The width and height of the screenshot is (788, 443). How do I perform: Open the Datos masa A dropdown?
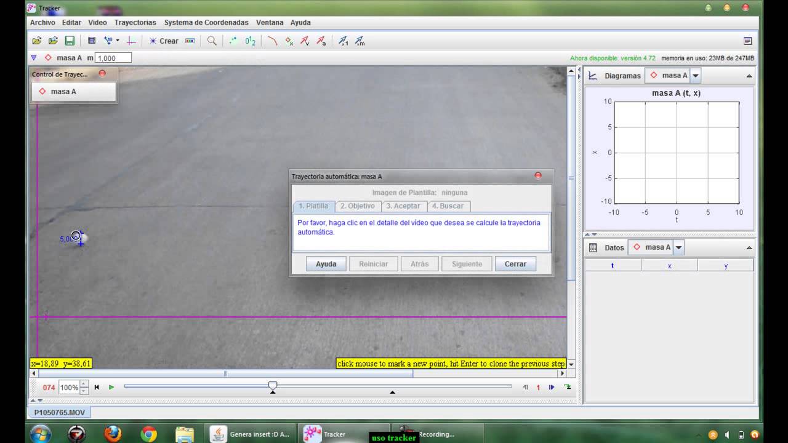pos(678,247)
